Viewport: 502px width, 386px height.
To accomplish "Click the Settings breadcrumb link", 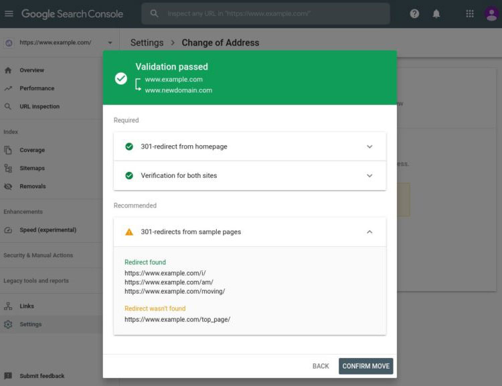I will [147, 43].
